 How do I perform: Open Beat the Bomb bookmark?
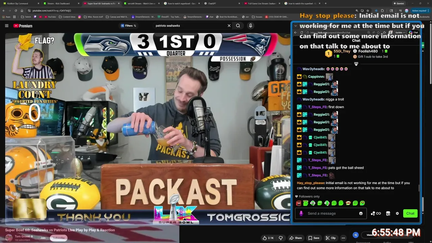coord(226,17)
